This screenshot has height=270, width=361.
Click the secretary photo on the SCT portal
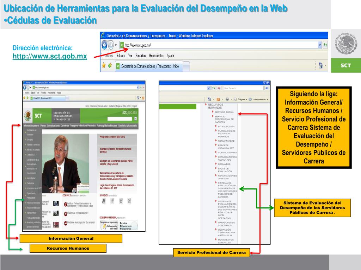65,163
